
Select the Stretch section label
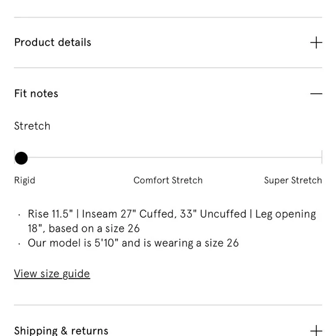pos(32,126)
